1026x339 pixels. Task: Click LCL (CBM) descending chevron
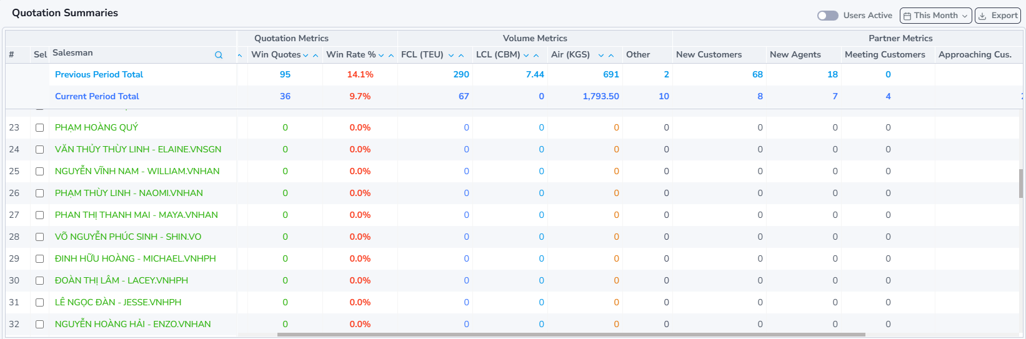tap(526, 56)
